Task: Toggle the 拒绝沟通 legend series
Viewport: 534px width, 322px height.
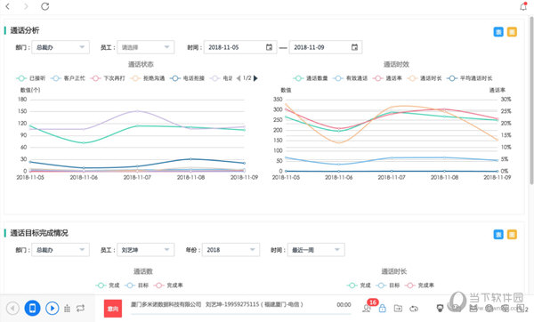Action: coord(148,78)
